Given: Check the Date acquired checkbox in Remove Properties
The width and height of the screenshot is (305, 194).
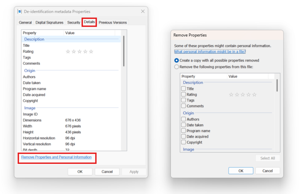Looking at the screenshot, I should (183, 136).
